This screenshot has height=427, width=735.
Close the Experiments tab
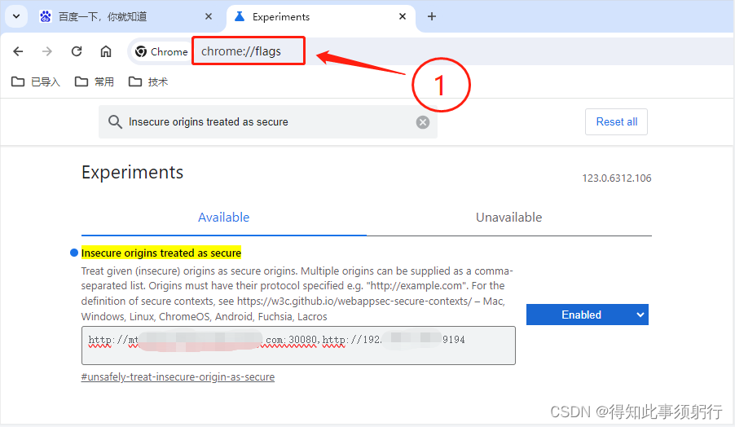tap(403, 16)
